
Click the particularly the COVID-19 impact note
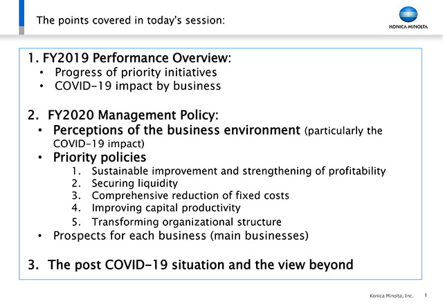(x=217, y=137)
